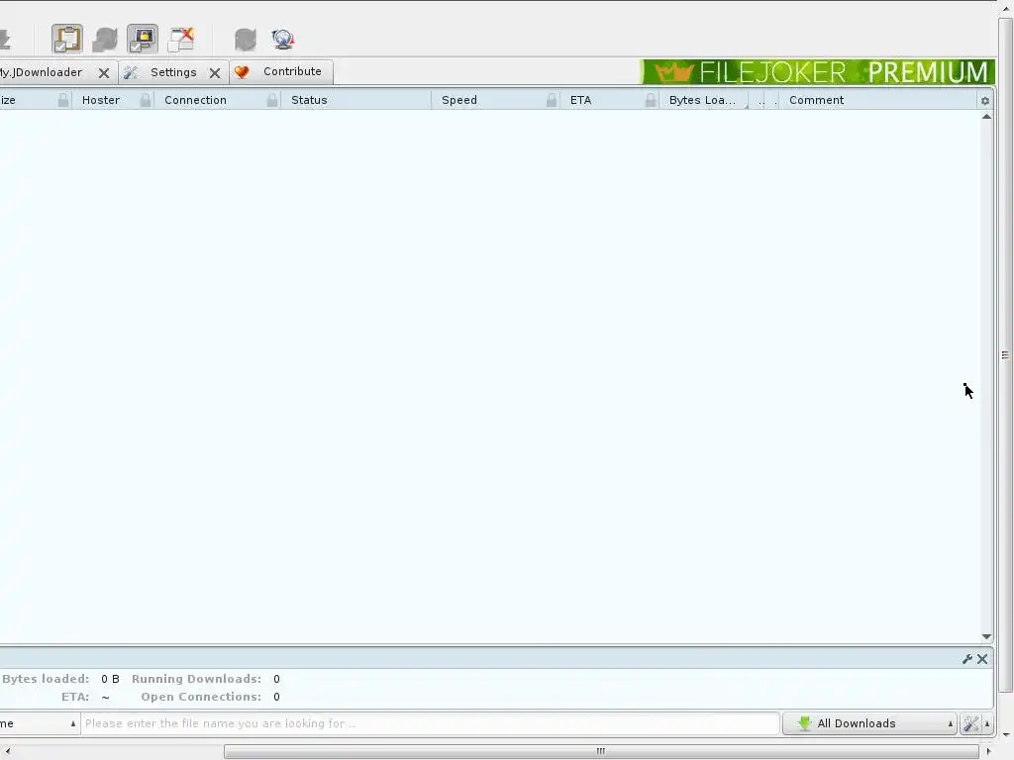Sort by the ETA column header
The height and width of the screenshot is (760, 1014).
click(580, 100)
